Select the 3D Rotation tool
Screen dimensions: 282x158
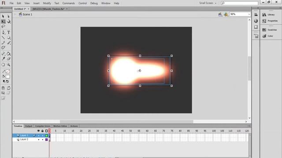click(9, 22)
